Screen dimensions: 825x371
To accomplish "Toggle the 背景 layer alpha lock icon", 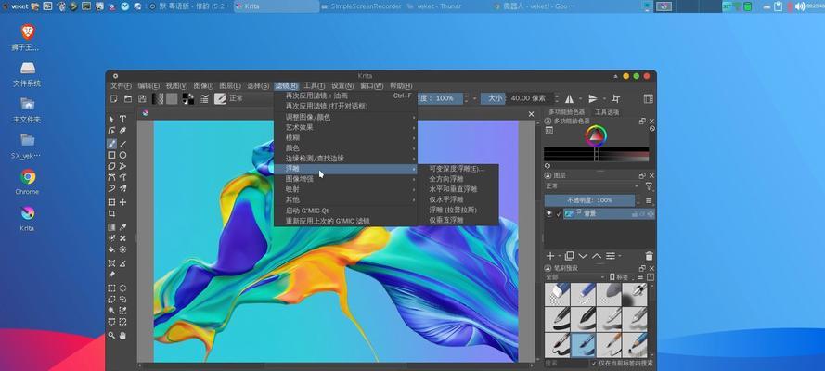I will click(x=651, y=214).
